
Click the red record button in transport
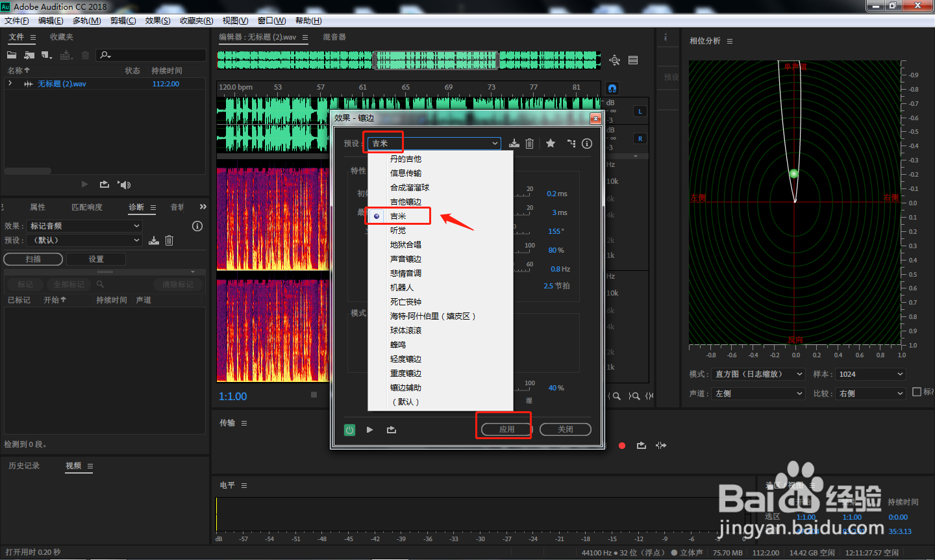click(x=622, y=446)
